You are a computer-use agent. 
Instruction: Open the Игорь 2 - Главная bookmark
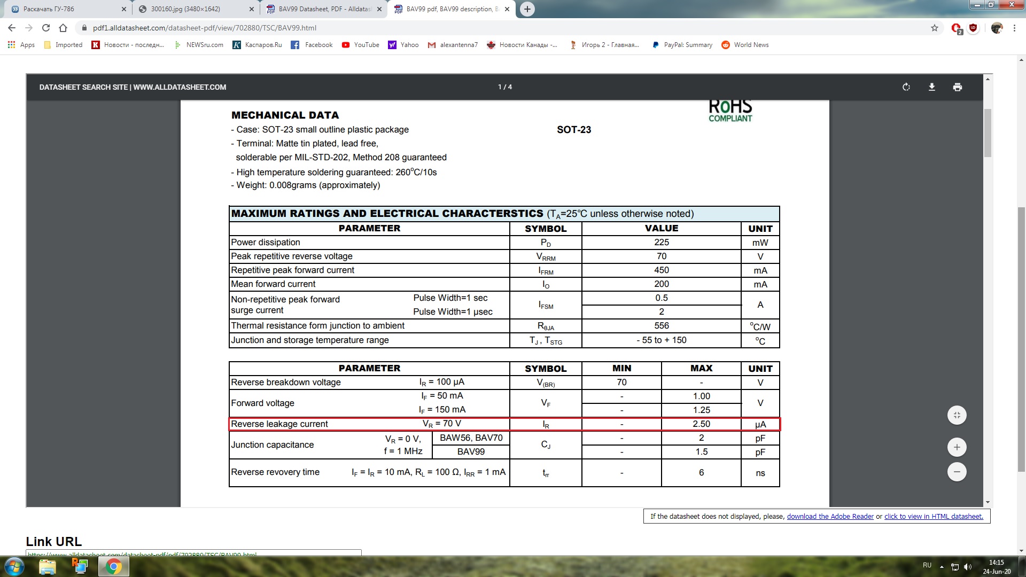[x=604, y=45]
